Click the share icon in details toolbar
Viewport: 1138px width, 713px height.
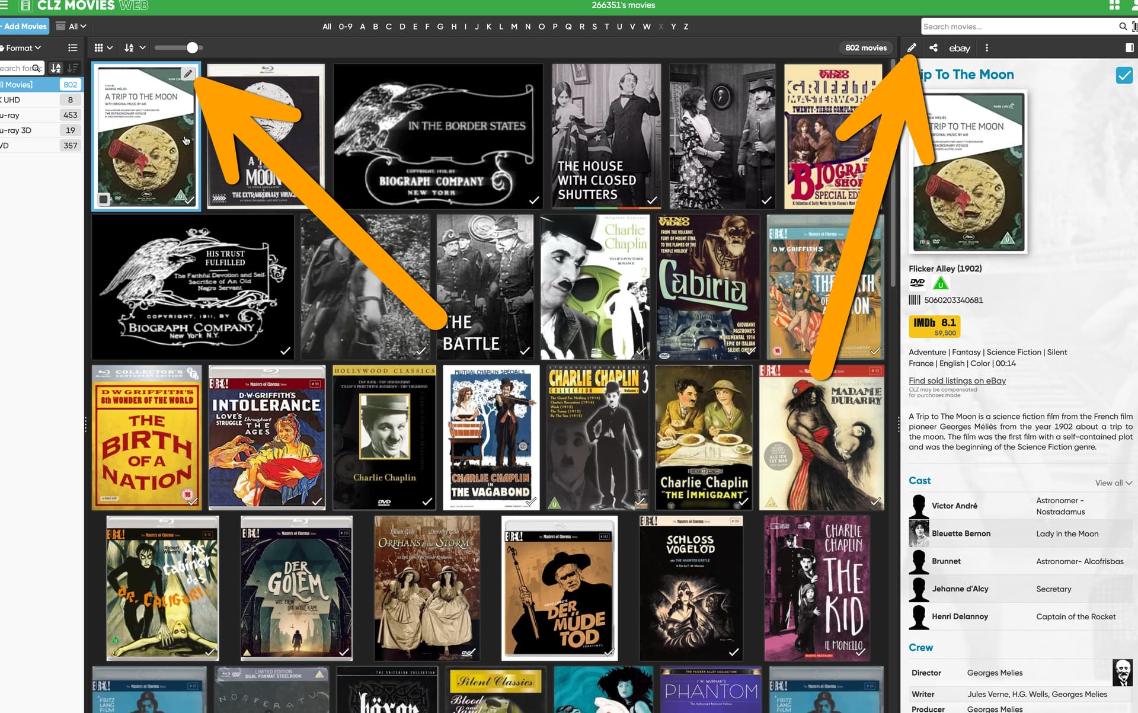pyautogui.click(x=934, y=48)
